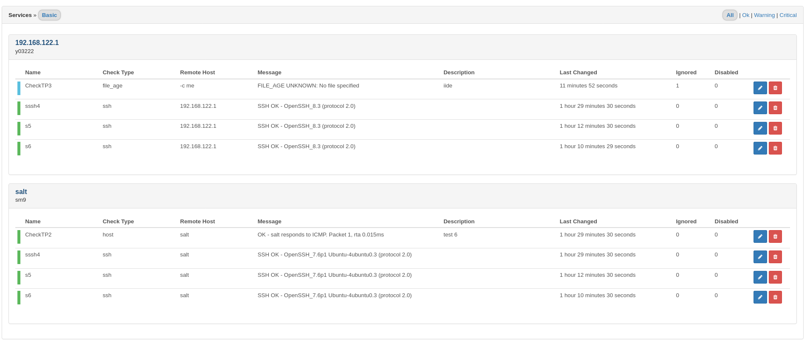
Task: Edit s6 service on salt host
Action: [760, 297]
